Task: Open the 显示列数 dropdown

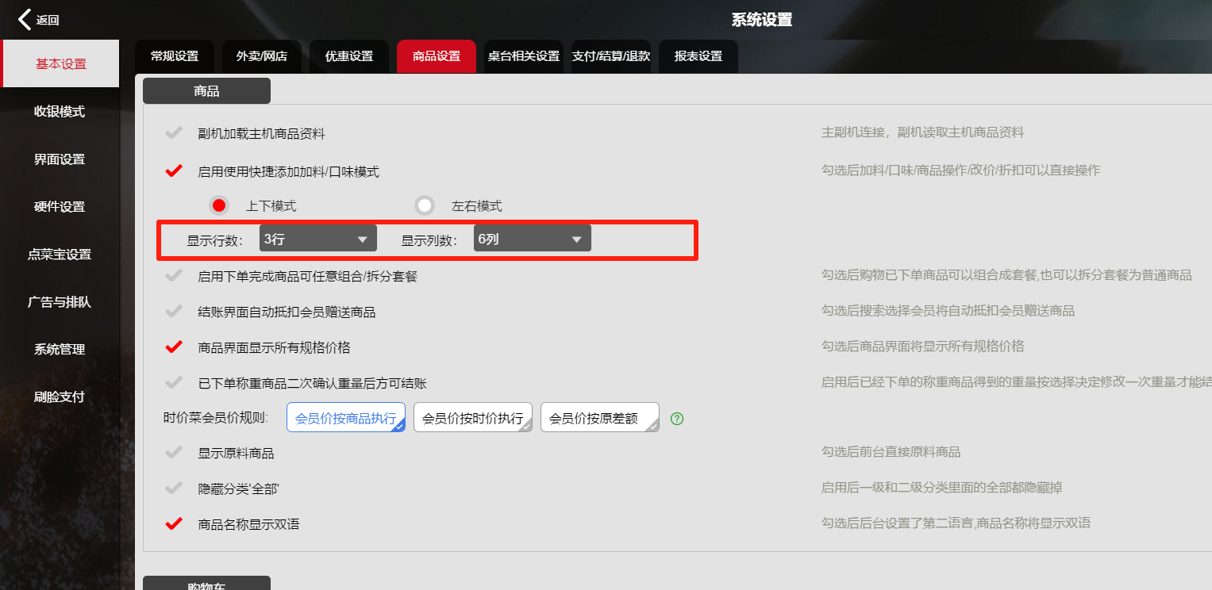Action: (532, 239)
